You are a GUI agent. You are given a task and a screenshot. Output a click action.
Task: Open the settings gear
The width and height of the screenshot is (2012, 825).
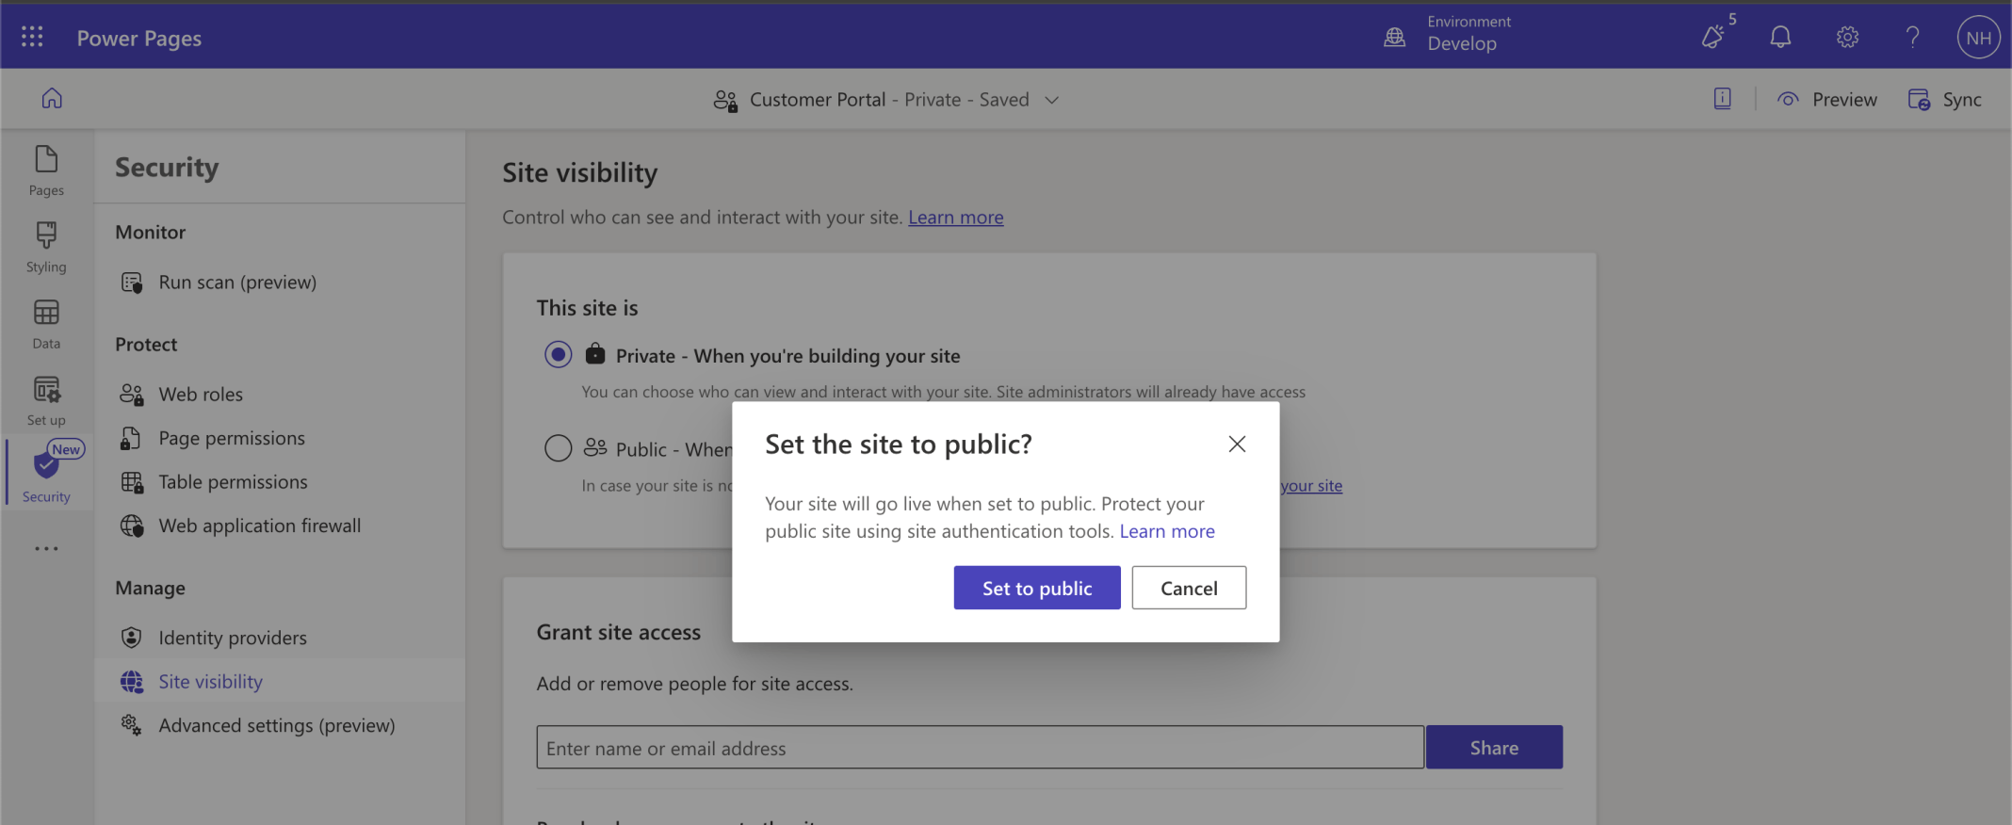(1846, 37)
